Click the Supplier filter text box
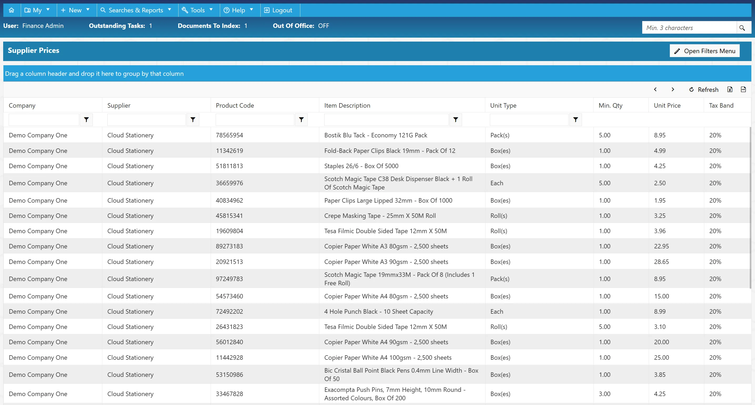 click(146, 120)
